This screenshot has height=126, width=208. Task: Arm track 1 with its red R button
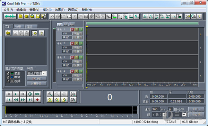click(72, 29)
